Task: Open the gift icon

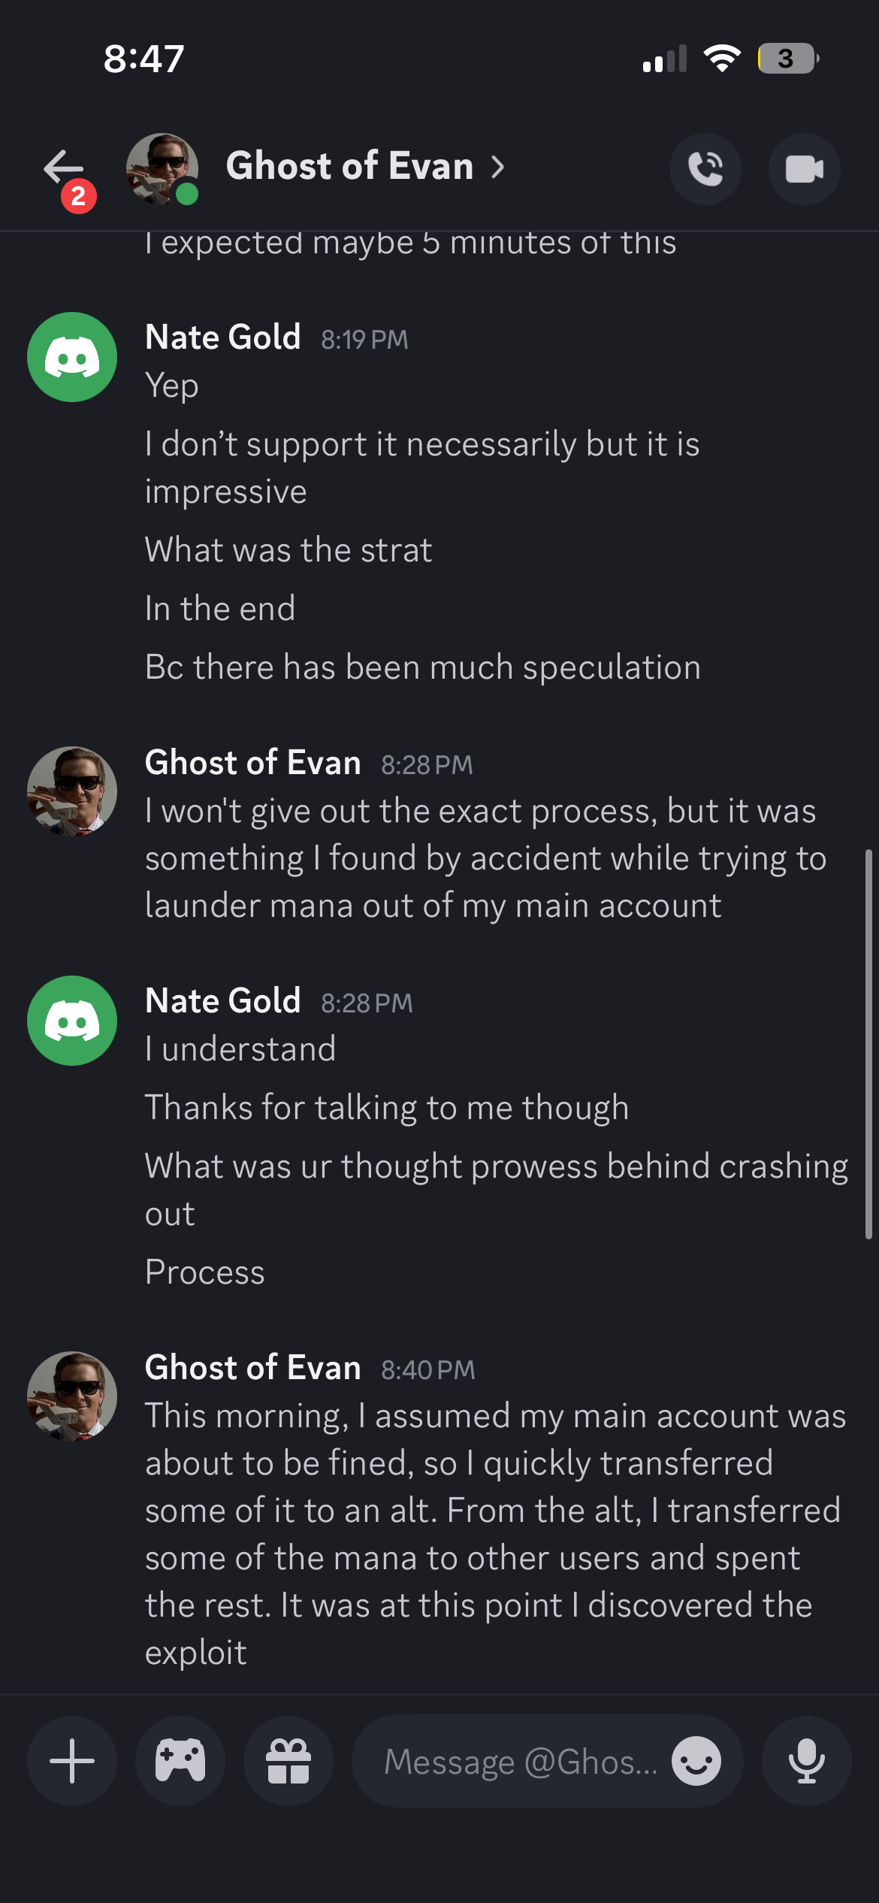Action: [288, 1761]
